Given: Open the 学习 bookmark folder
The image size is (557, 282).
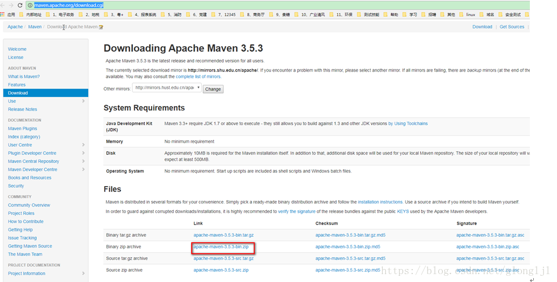Looking at the screenshot, I should point(409,15).
